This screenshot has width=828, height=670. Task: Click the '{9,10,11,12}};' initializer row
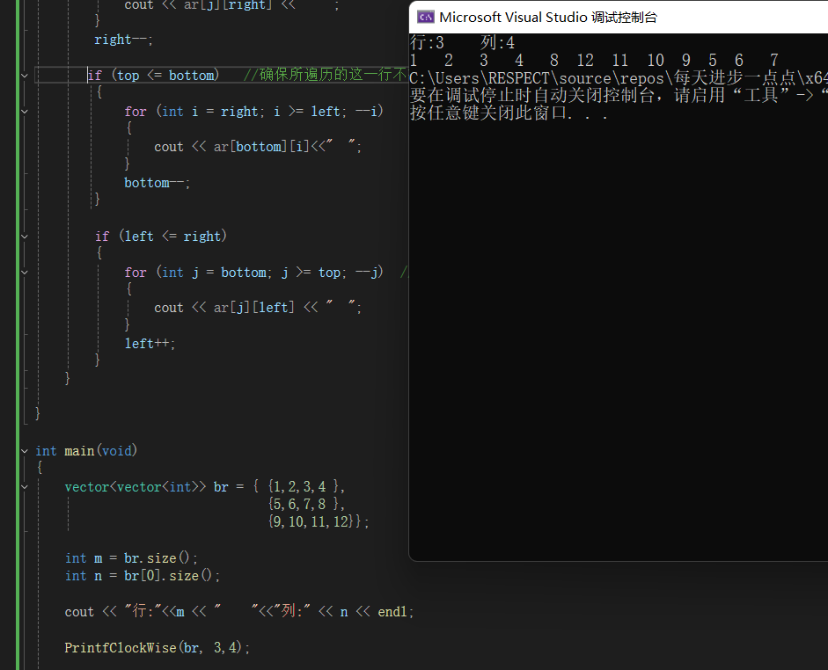click(x=319, y=521)
